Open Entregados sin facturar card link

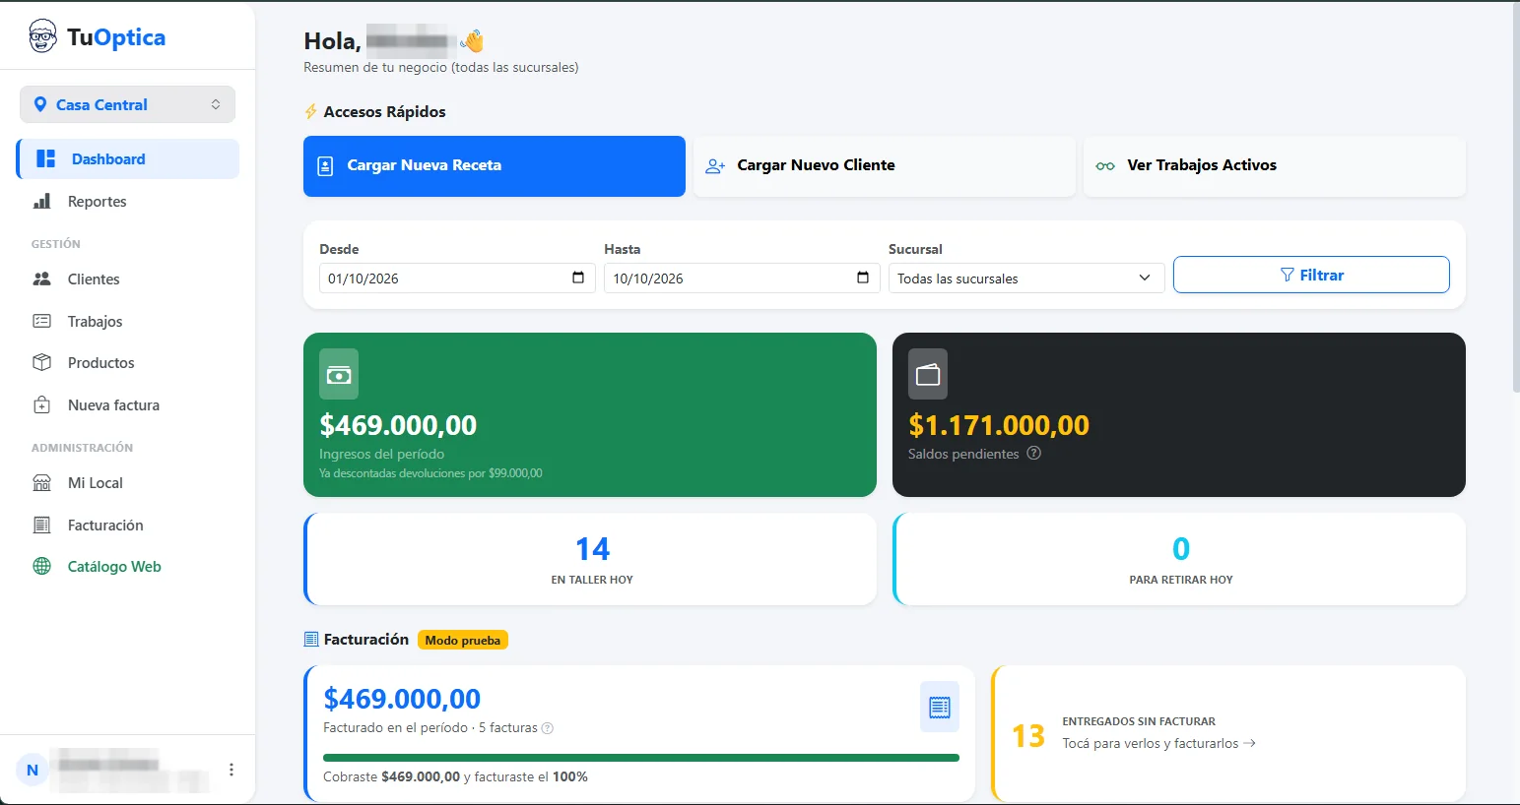(1228, 733)
